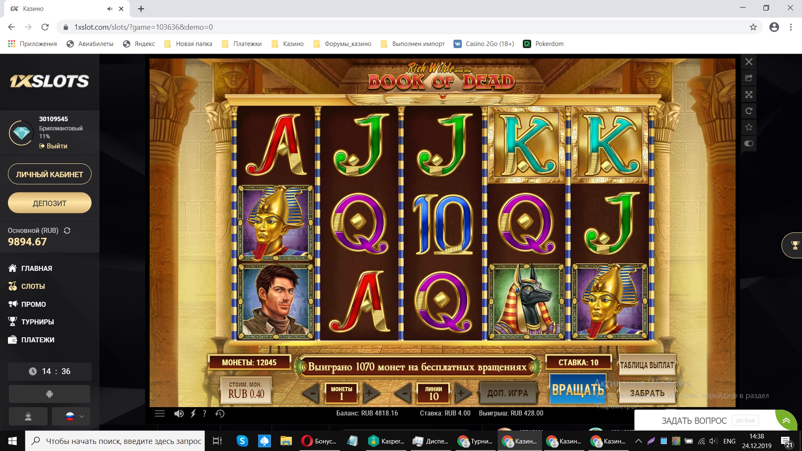The image size is (802, 451).
Task: Open support via the headset icon
Action: point(28,416)
